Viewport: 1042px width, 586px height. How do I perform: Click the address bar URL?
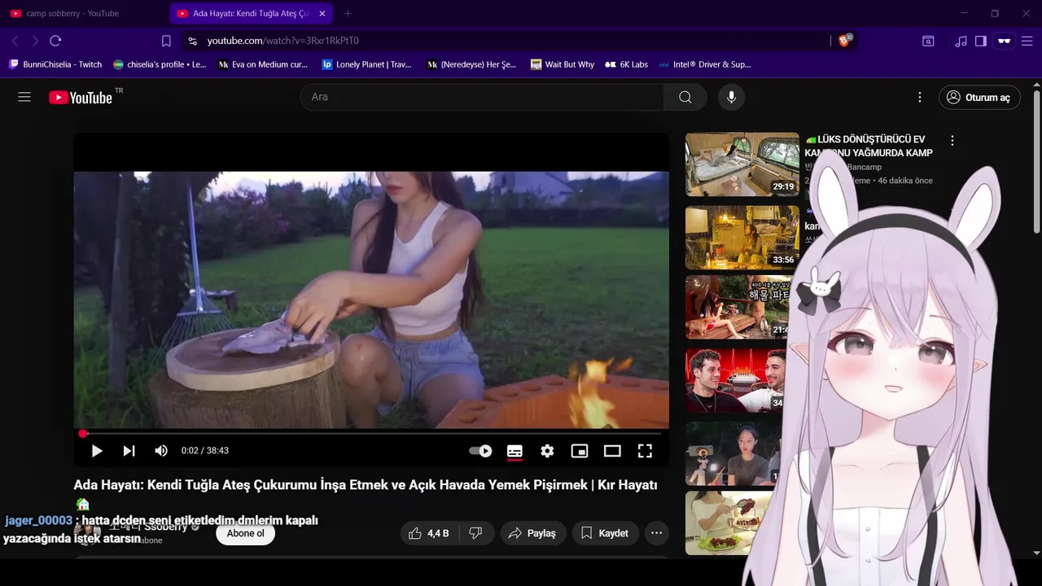(x=282, y=41)
